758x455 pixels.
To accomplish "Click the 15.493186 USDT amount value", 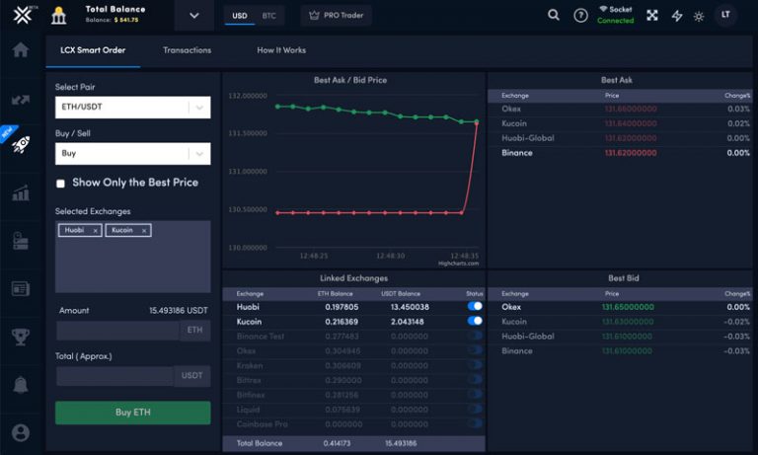I will click(179, 311).
